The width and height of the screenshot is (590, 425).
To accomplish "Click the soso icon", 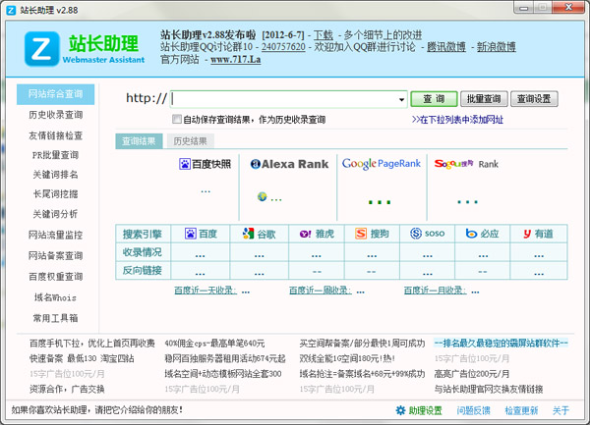I will [416, 234].
